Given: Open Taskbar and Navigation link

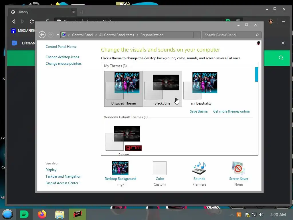Looking at the screenshot, I should (63, 176).
